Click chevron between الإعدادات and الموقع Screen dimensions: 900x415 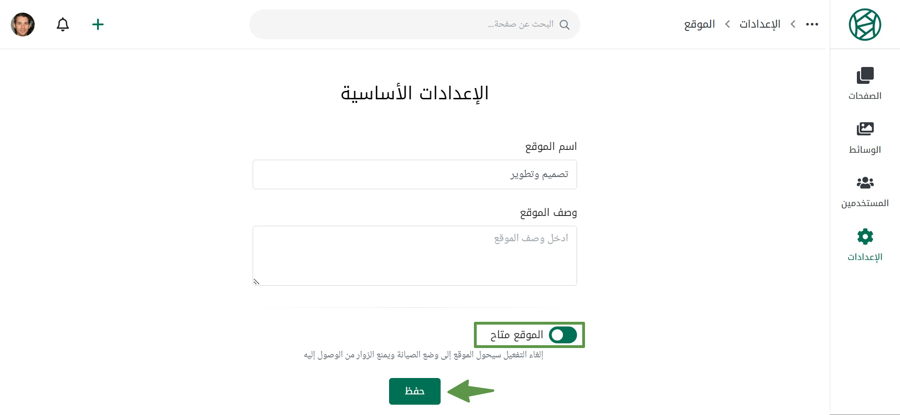[x=727, y=24]
